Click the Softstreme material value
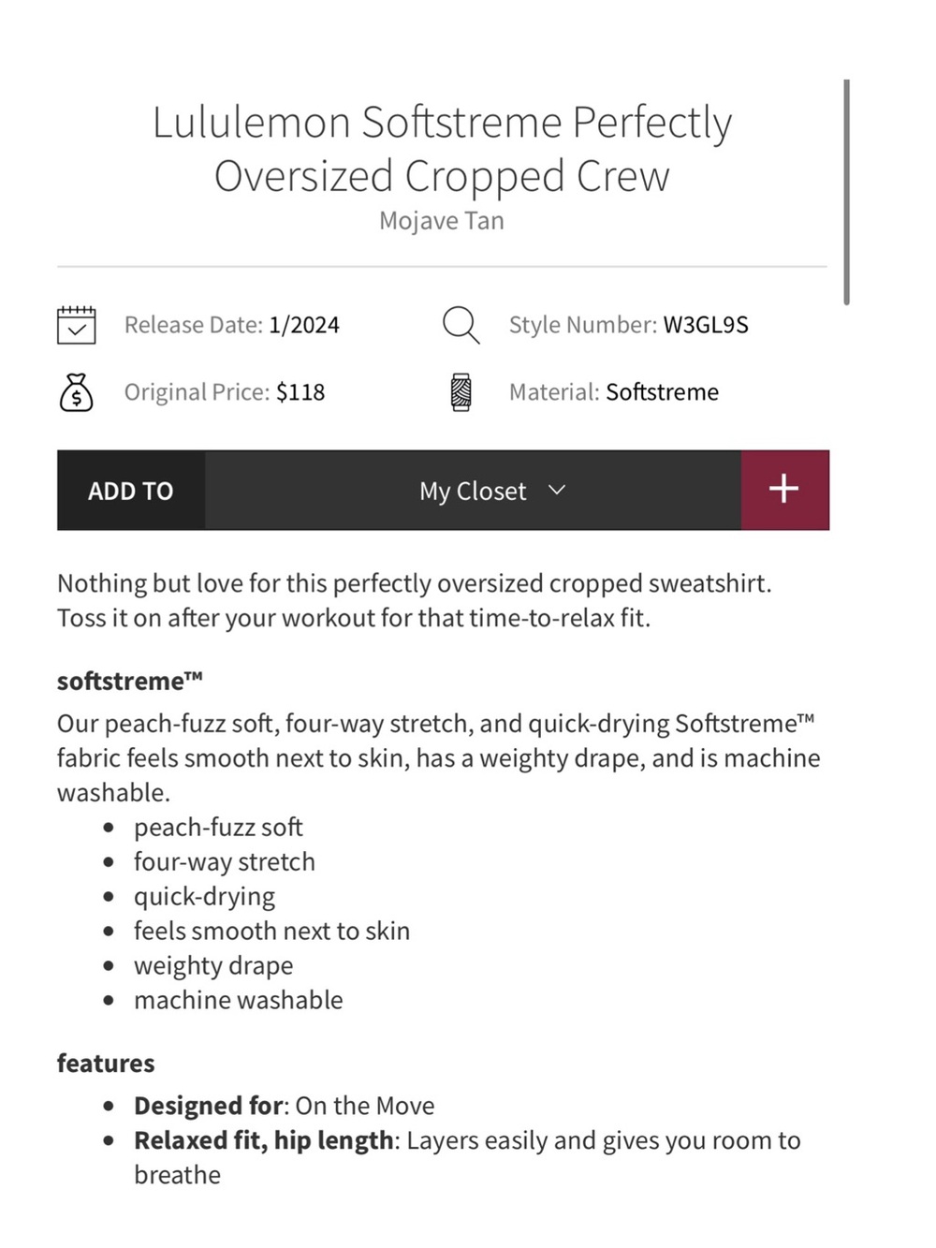 tap(662, 391)
